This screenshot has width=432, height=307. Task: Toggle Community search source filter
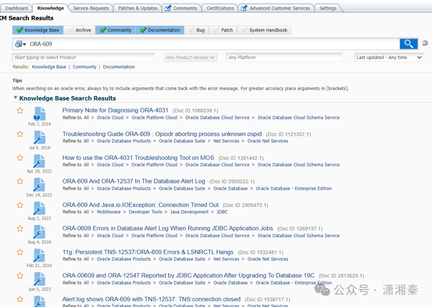click(x=116, y=30)
